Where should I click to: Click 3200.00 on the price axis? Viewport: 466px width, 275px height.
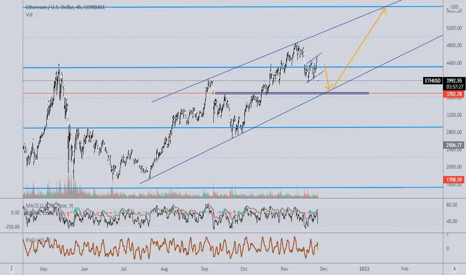pyautogui.click(x=454, y=115)
